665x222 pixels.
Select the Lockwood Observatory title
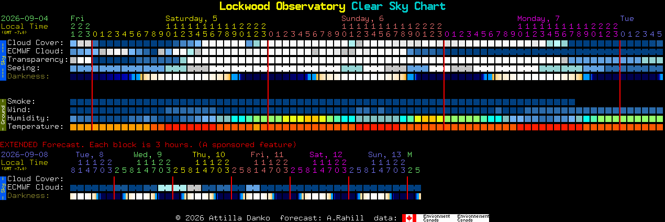click(x=282, y=6)
